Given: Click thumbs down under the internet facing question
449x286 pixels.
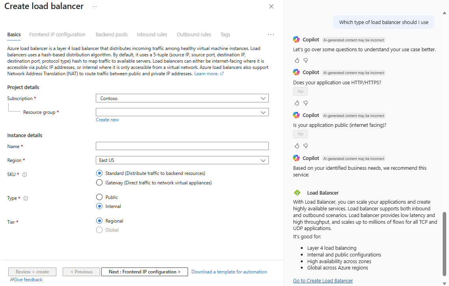Looking at the screenshot, I should point(306,146).
